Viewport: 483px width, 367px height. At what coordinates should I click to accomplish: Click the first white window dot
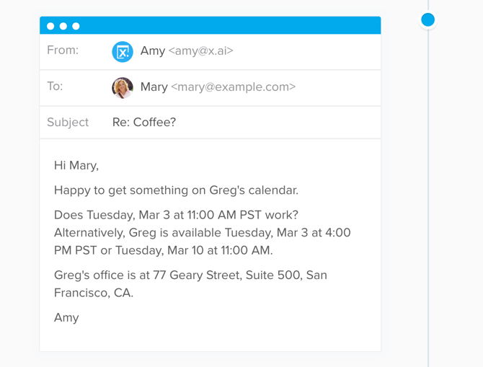click(x=50, y=26)
